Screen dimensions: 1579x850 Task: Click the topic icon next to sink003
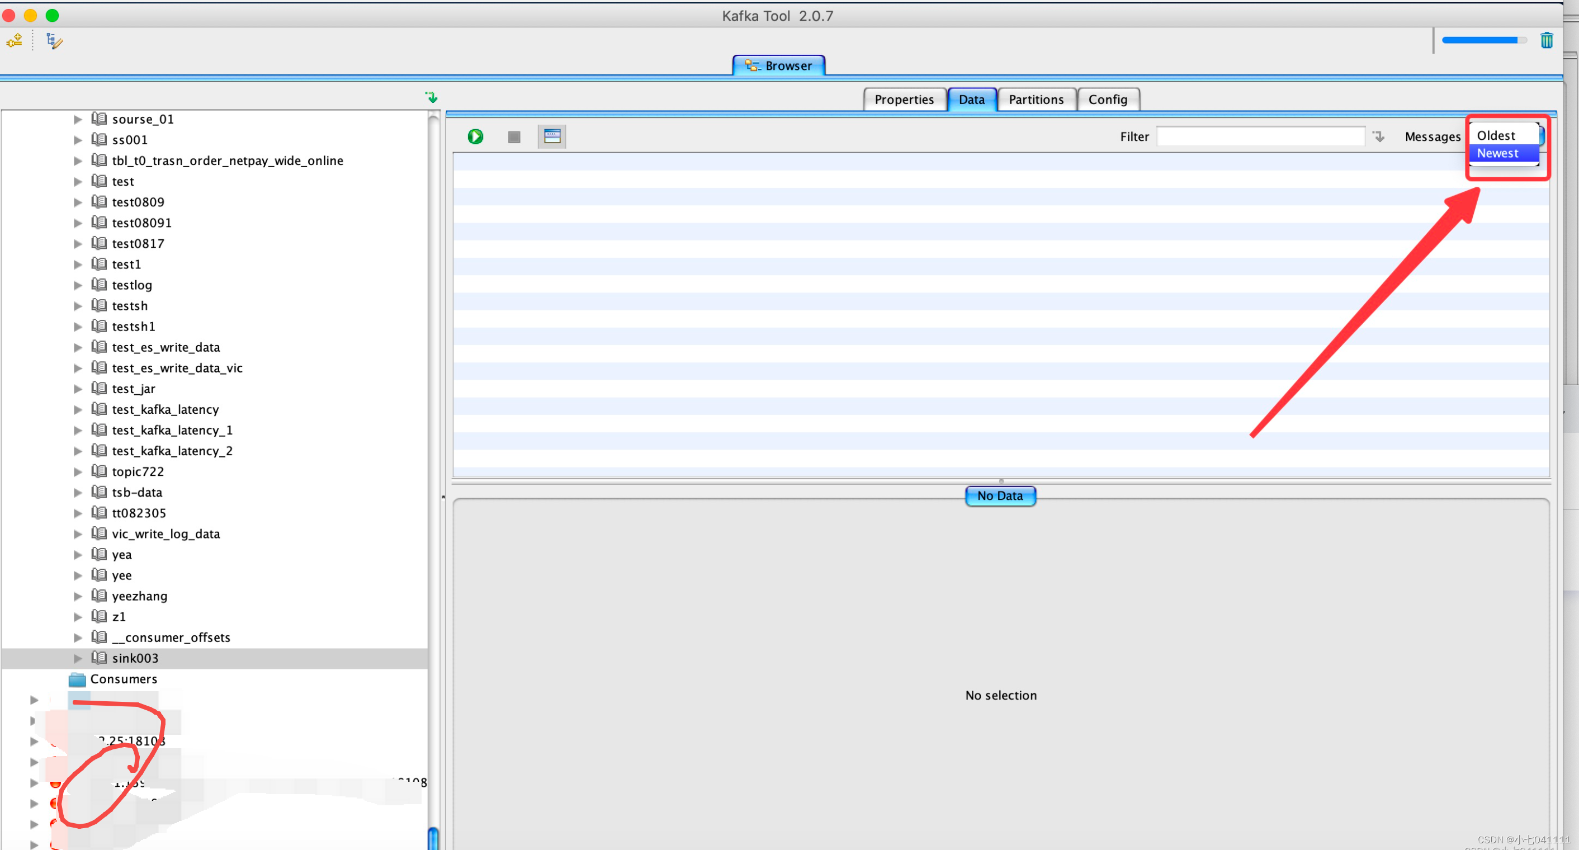(x=98, y=658)
